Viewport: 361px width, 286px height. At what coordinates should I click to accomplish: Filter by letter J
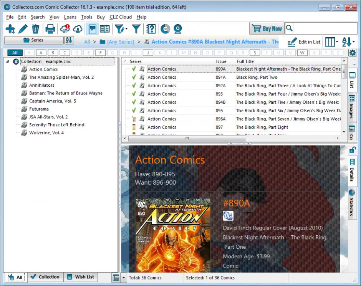(x=148, y=53)
